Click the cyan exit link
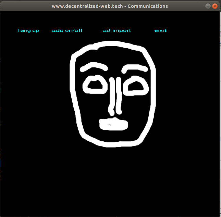This screenshot has height=217, width=221. [x=160, y=30]
